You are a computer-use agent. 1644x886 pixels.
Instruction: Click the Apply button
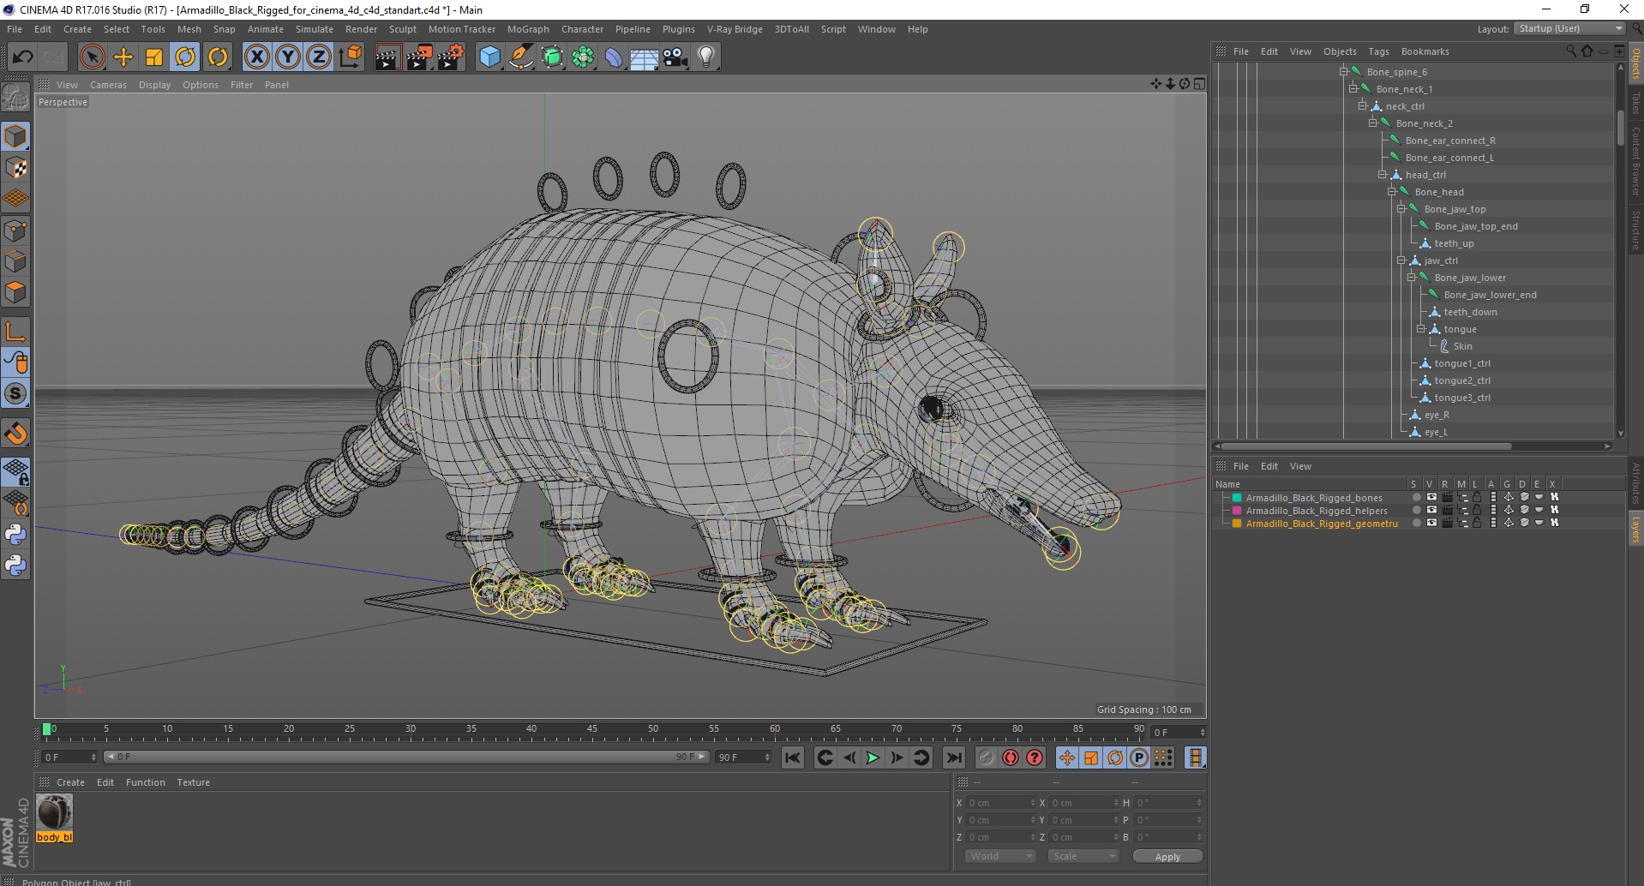[1167, 857]
